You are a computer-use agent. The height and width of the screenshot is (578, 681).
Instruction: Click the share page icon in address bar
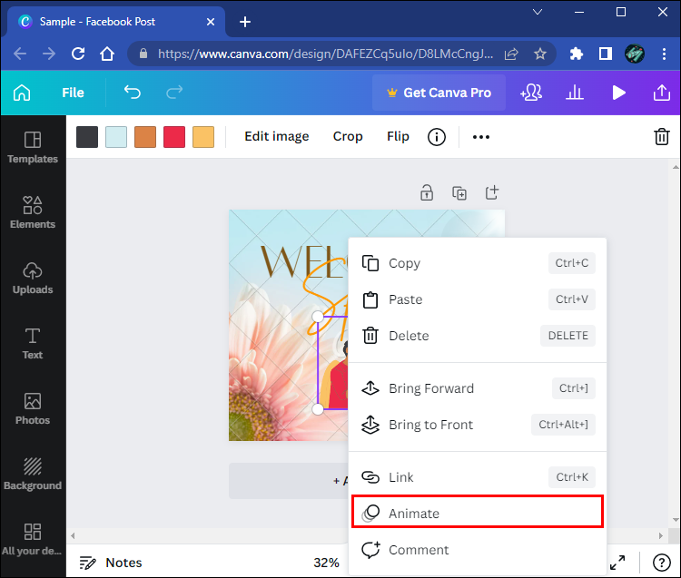511,54
